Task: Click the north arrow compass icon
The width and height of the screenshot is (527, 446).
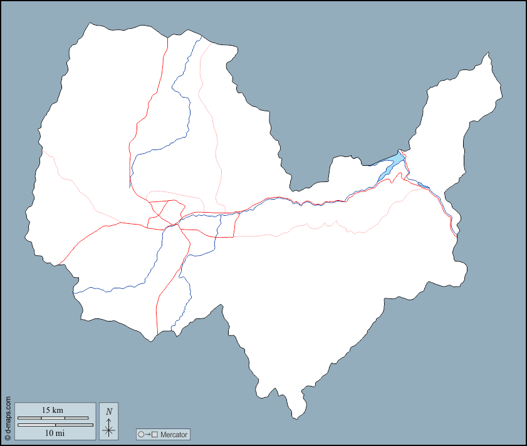Action: tap(109, 422)
